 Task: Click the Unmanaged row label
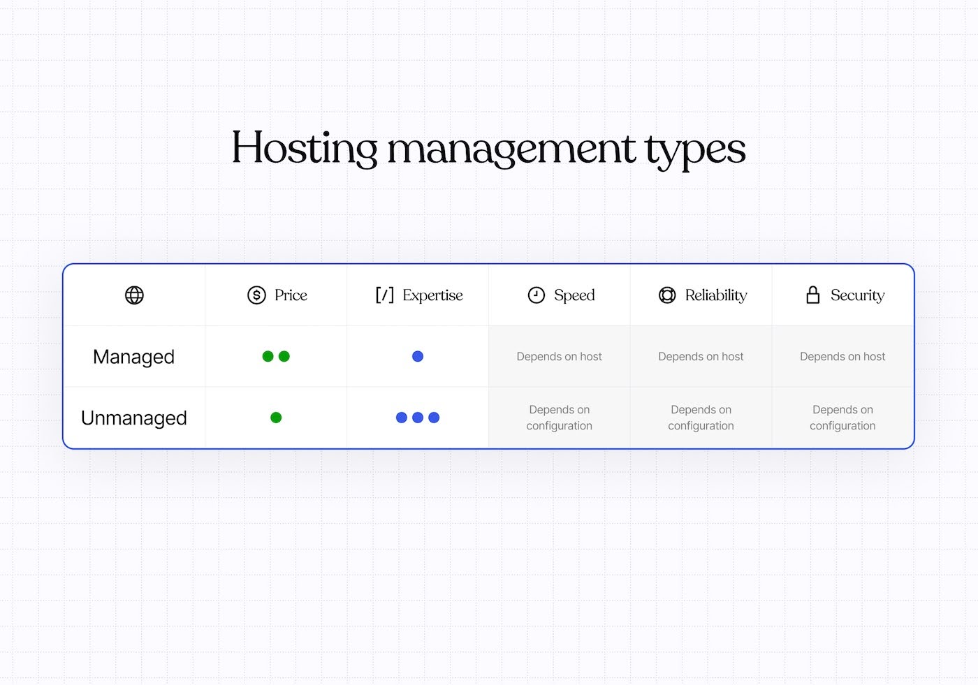134,418
